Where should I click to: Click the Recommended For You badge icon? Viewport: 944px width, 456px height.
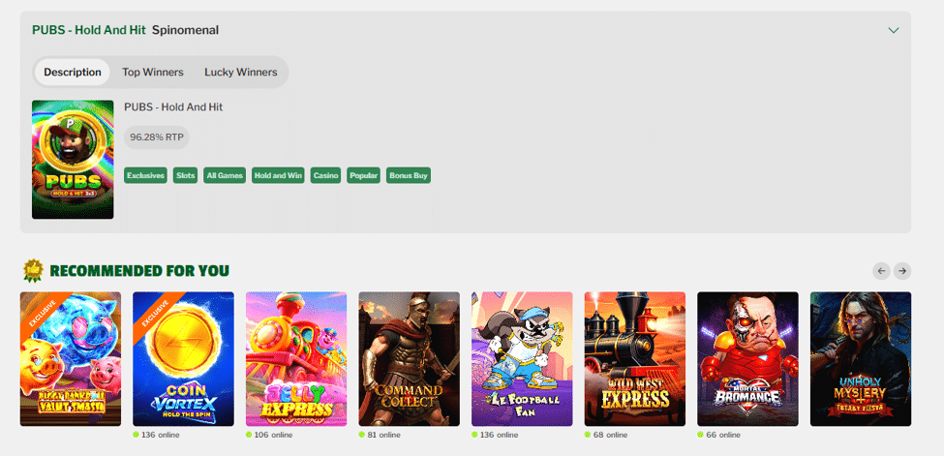pyautogui.click(x=33, y=270)
